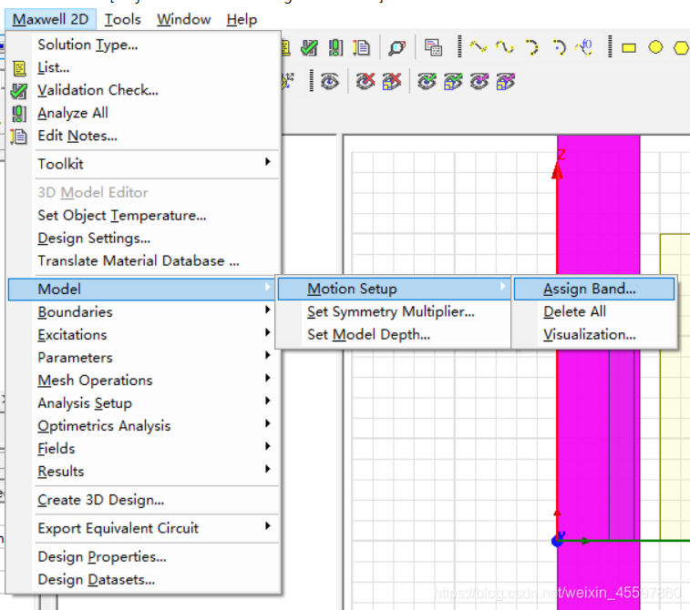Click the Analyze All icon in the menu
The image size is (690, 610).
coord(19,114)
